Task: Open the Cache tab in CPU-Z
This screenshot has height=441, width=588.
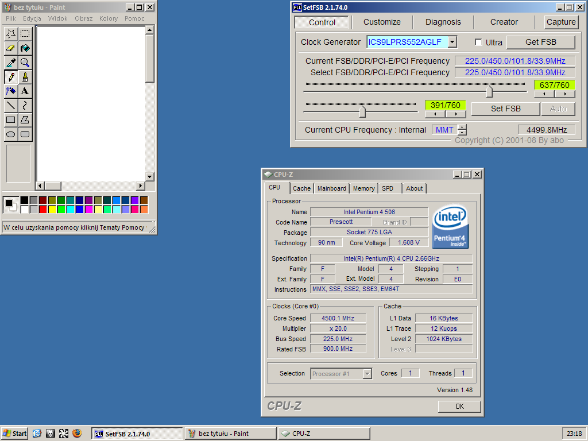Action: pyautogui.click(x=301, y=188)
